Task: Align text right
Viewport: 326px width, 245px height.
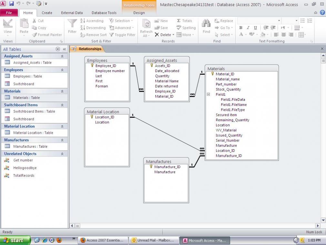Action: (x=291, y=35)
